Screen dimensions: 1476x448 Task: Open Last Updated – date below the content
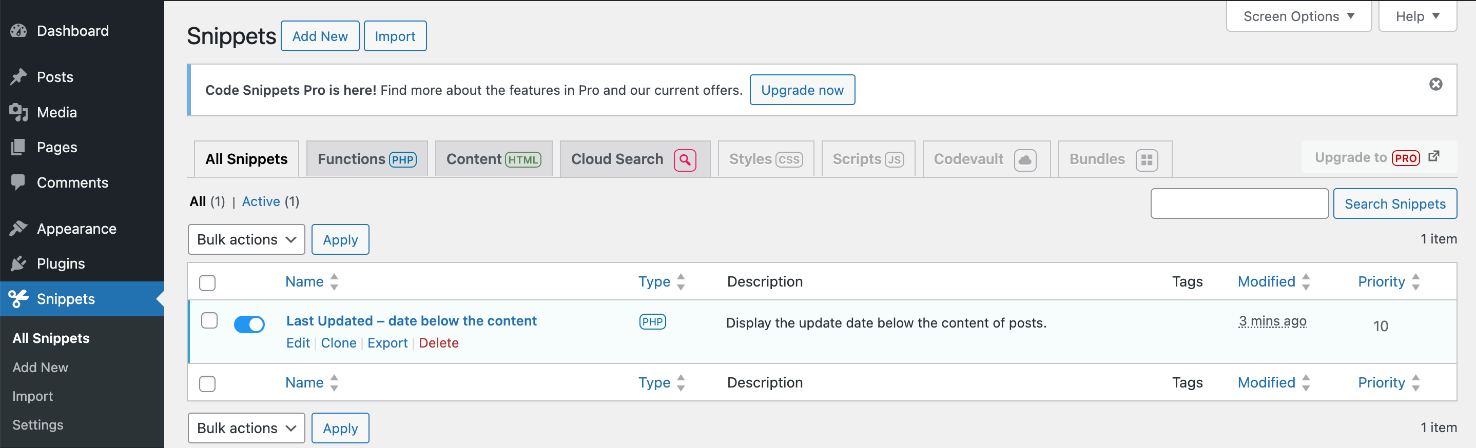[412, 321]
